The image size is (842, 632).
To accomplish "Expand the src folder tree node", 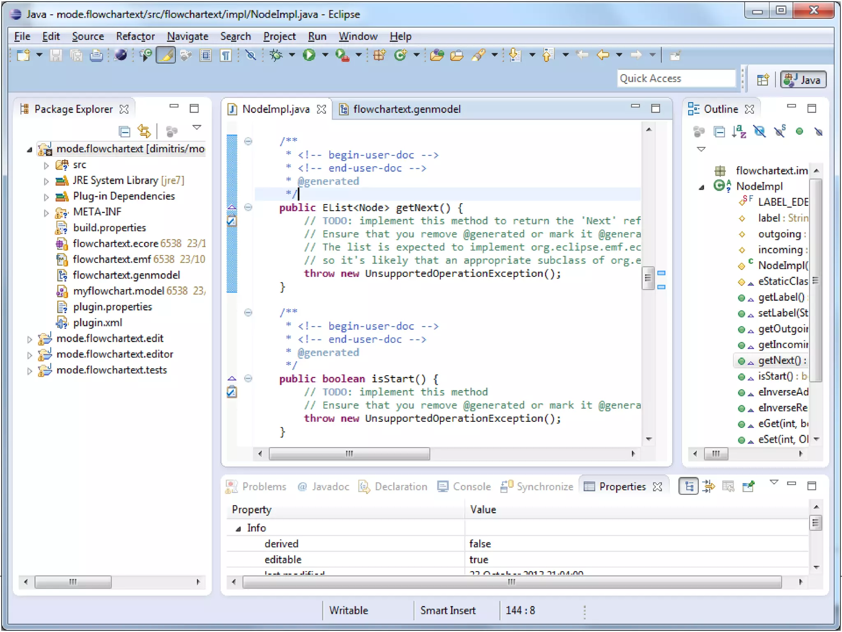I will point(46,165).
